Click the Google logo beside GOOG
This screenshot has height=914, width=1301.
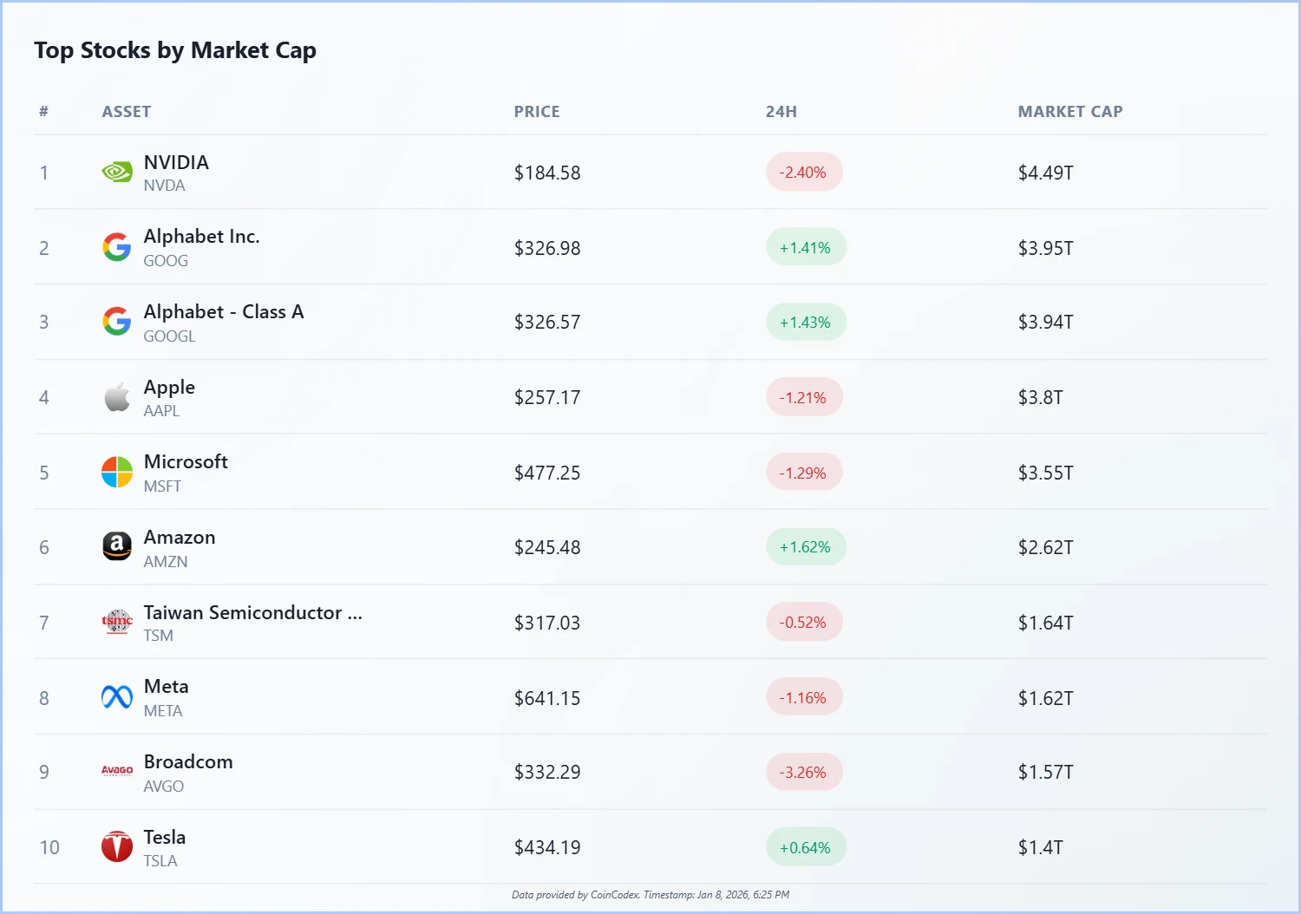117,247
